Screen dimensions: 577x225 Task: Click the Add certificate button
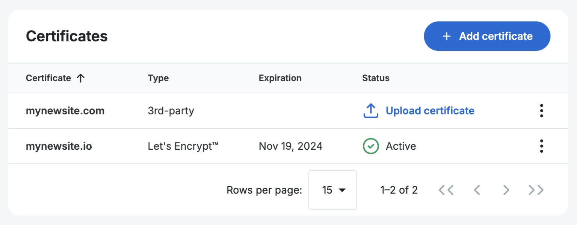(x=487, y=36)
